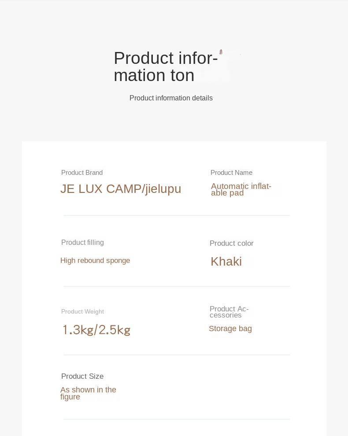Click the 'Product filling' label
This screenshot has width=348, height=436.
[x=82, y=242]
